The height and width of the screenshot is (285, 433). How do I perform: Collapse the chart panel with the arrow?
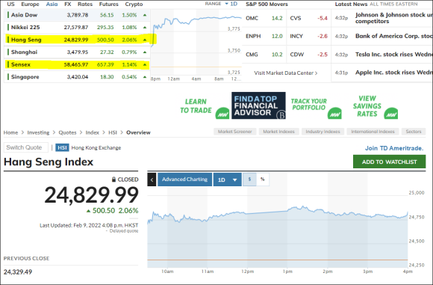coord(152,180)
